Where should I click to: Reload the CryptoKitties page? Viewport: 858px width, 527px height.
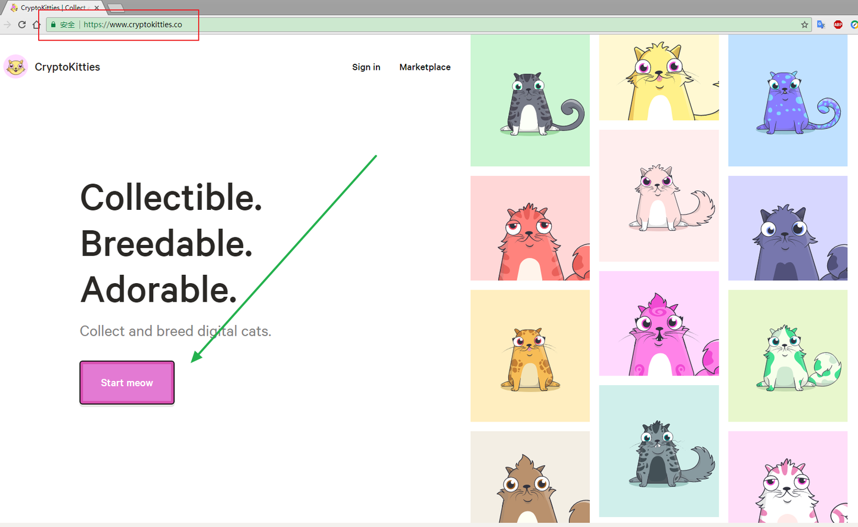coord(22,24)
